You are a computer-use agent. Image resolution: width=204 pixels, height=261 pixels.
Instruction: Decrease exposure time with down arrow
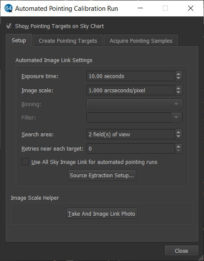pos(179,78)
